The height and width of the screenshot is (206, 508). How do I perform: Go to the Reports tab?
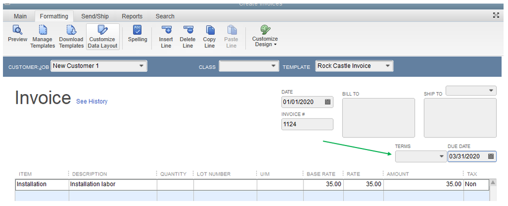[132, 16]
